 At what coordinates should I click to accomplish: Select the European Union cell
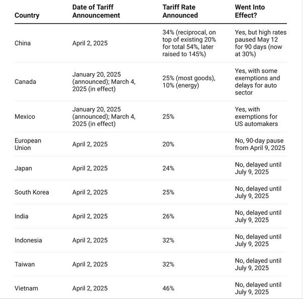[28, 144]
